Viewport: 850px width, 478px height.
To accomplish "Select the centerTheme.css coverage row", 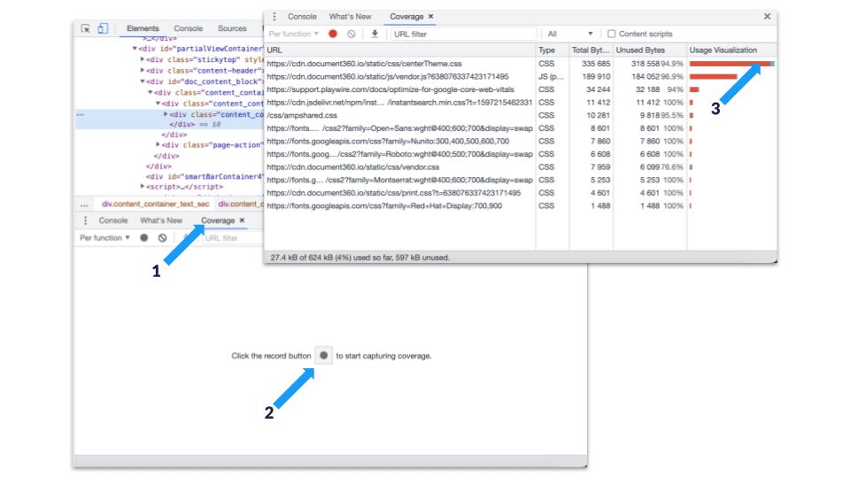I will coord(521,64).
